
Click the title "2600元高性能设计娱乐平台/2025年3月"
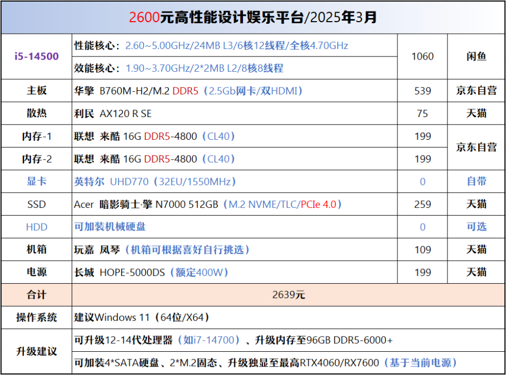(x=252, y=17)
